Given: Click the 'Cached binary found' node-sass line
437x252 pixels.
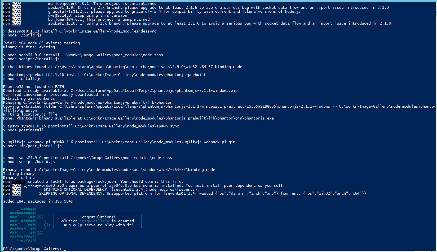Looking at the screenshot, I should tap(123, 67).
